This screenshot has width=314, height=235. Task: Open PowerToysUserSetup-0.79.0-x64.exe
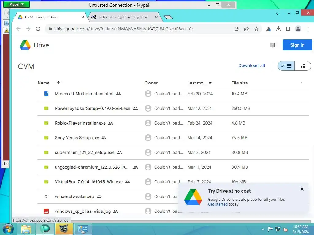click(93, 108)
